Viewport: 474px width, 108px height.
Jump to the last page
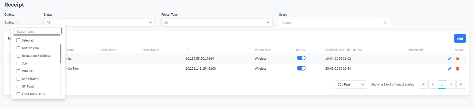tap(461, 84)
